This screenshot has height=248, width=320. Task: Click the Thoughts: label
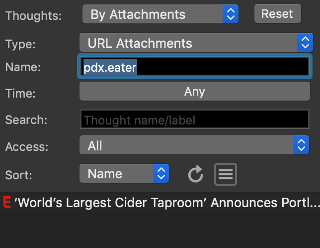(x=33, y=15)
